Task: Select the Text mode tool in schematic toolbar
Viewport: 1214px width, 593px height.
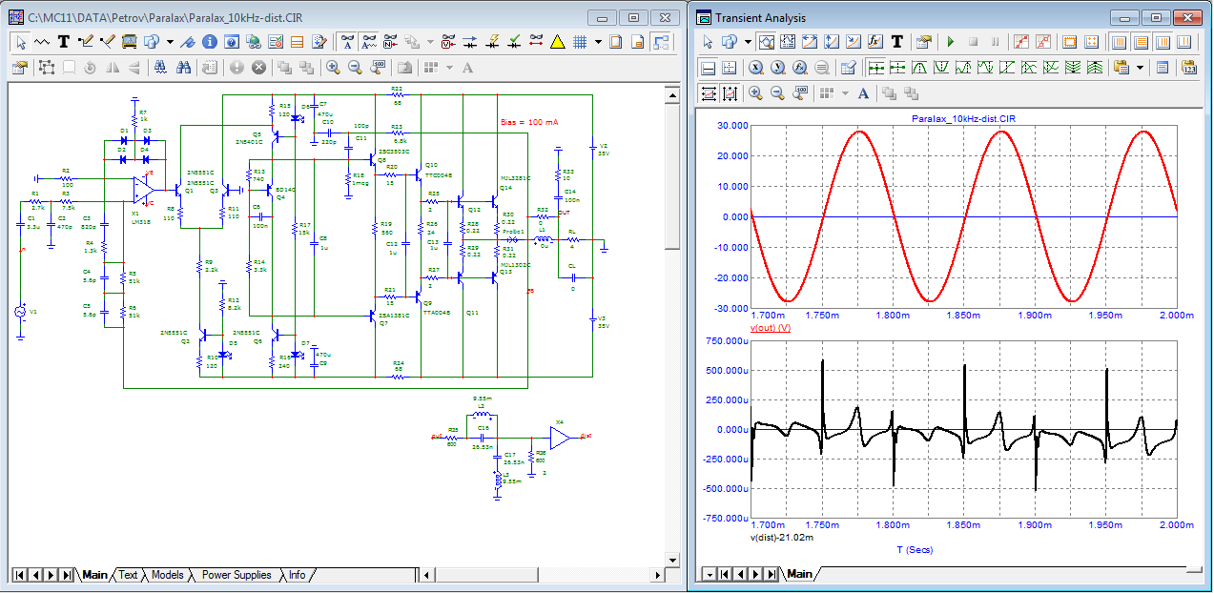Action: [64, 42]
